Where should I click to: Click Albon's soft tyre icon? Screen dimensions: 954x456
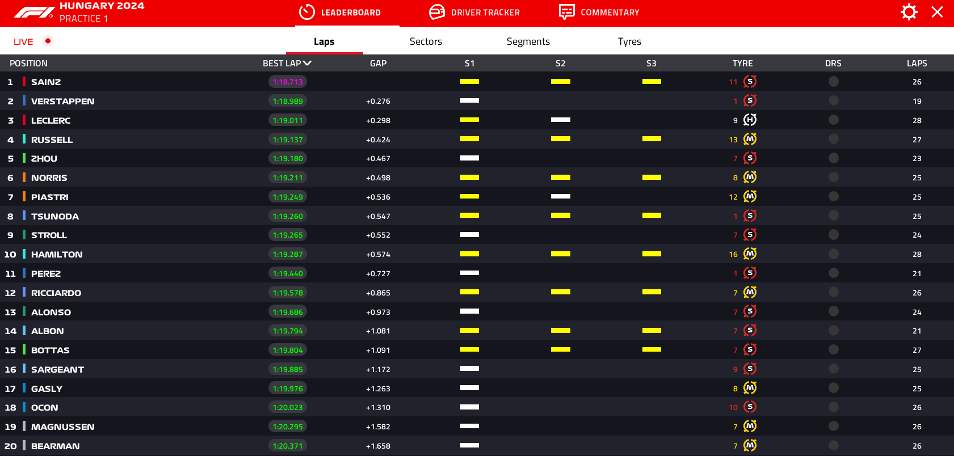click(x=750, y=331)
